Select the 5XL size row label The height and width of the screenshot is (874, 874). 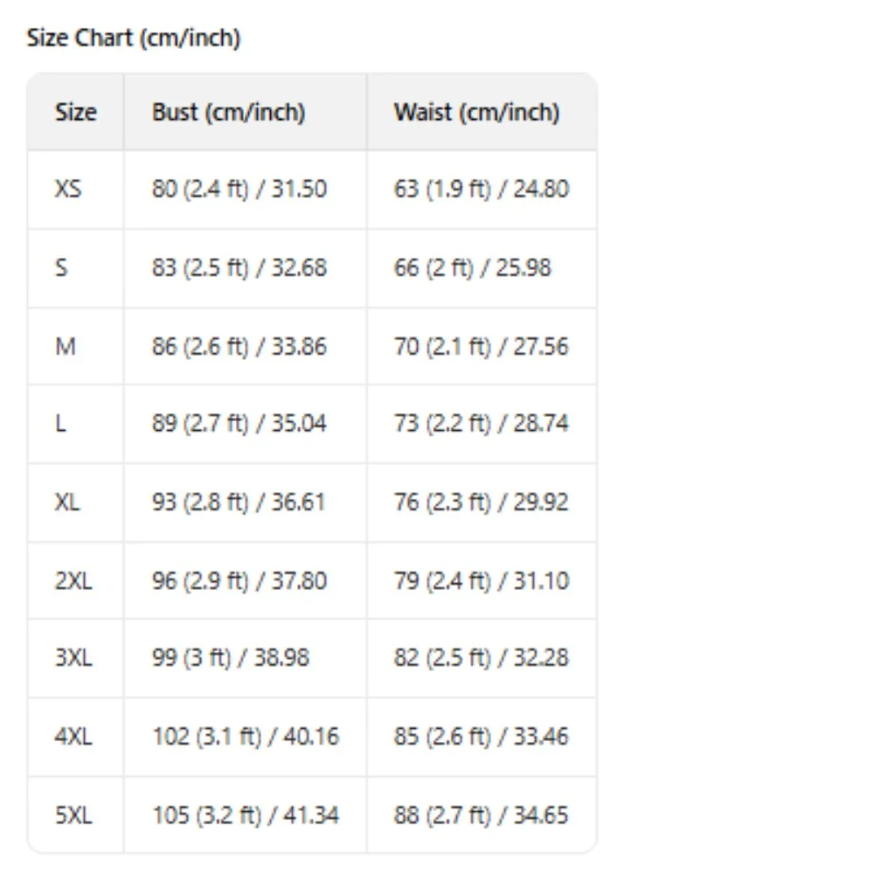73,815
